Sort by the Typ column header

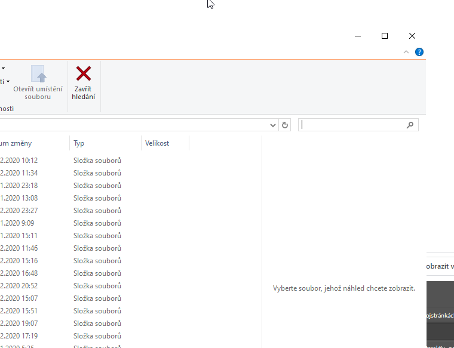point(105,143)
